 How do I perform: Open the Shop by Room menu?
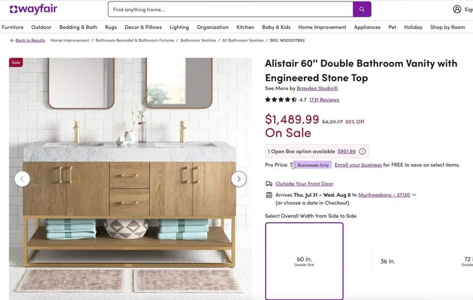pos(447,27)
